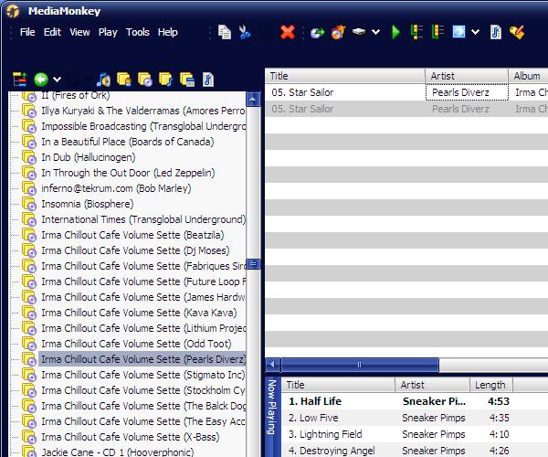548x457 pixels.
Task: Click the pencil tag-edit icon at toolbar end
Action: 517,32
